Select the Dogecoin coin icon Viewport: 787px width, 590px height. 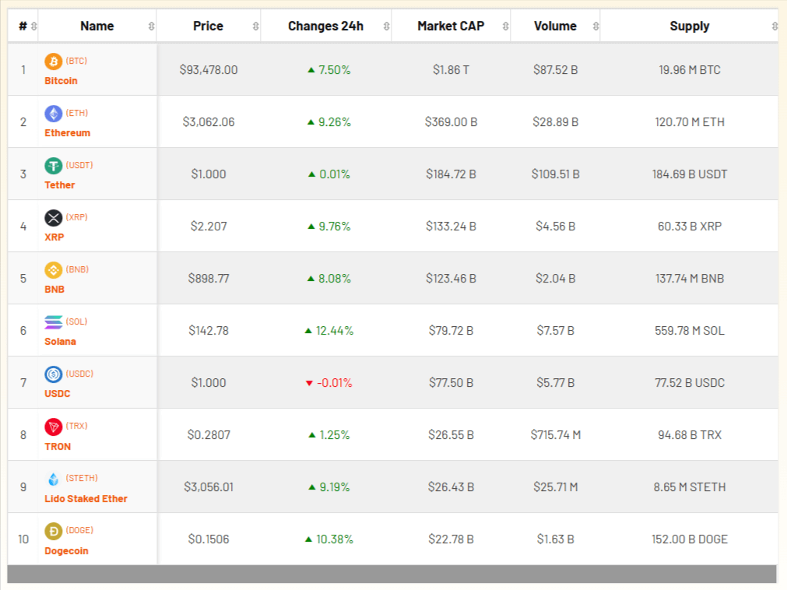tap(53, 530)
